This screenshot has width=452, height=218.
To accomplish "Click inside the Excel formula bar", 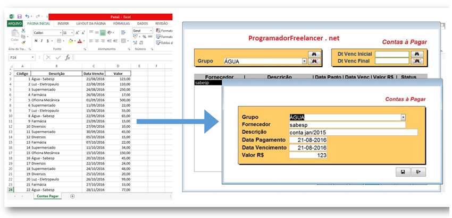I will coord(123,57).
